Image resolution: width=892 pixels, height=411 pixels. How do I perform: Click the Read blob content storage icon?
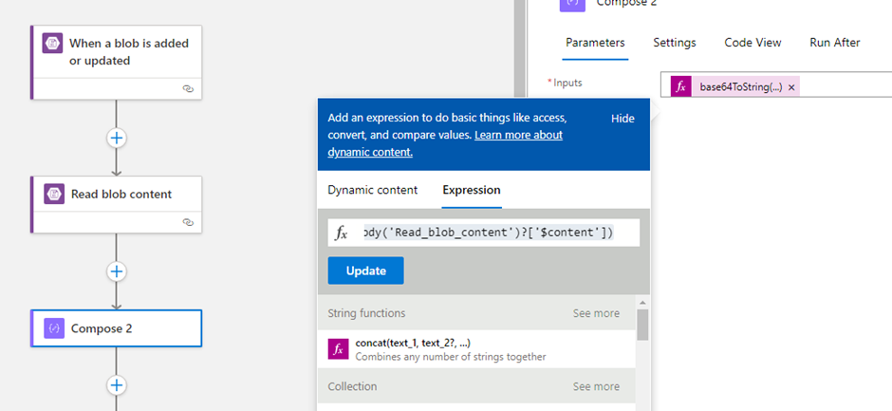click(x=54, y=195)
